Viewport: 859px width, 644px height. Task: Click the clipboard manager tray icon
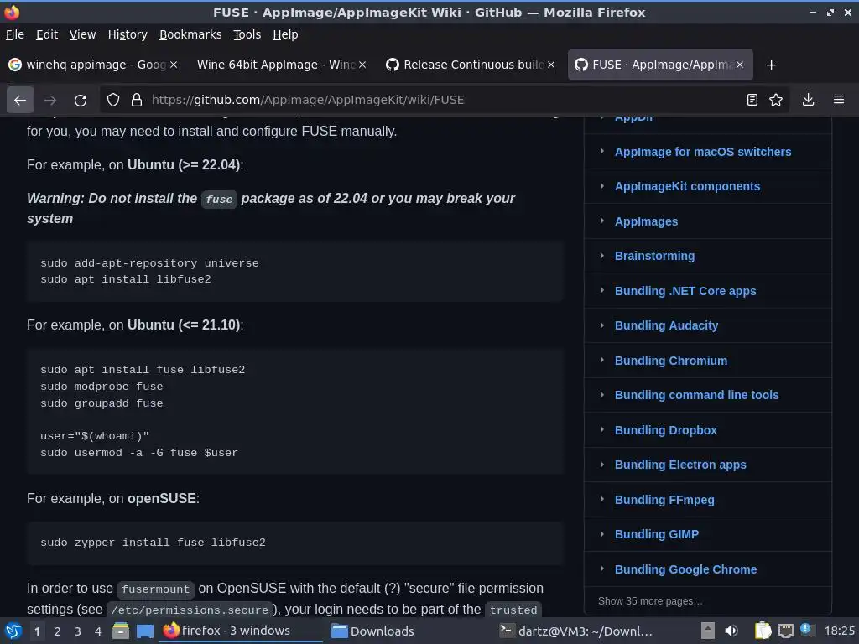click(x=763, y=631)
